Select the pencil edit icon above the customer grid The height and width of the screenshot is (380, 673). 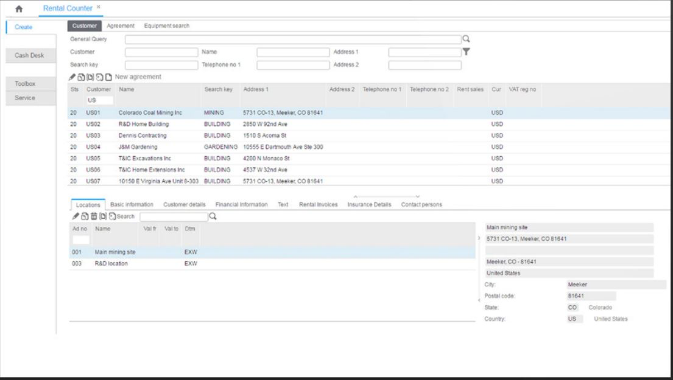click(72, 76)
